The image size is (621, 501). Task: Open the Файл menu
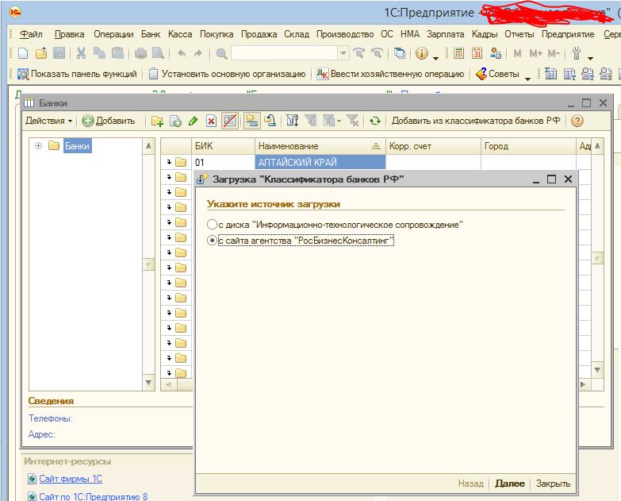tap(31, 34)
